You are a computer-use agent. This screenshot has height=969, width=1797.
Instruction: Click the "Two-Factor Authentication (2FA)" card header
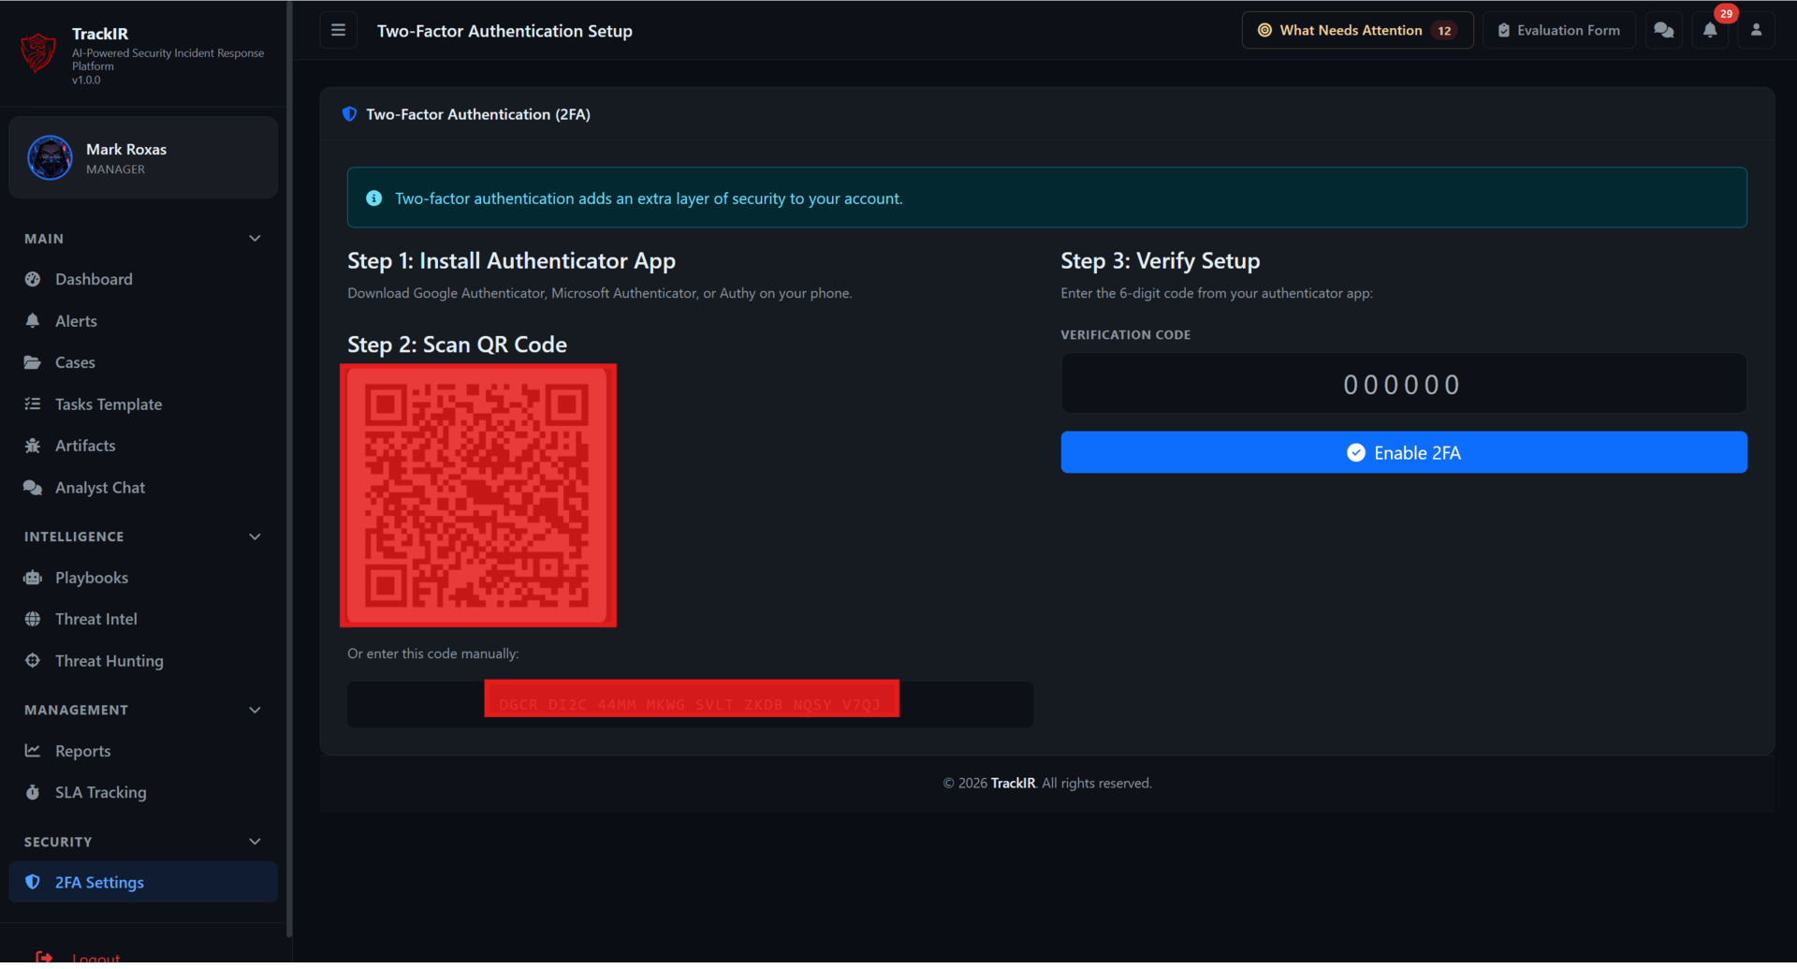[478, 114]
